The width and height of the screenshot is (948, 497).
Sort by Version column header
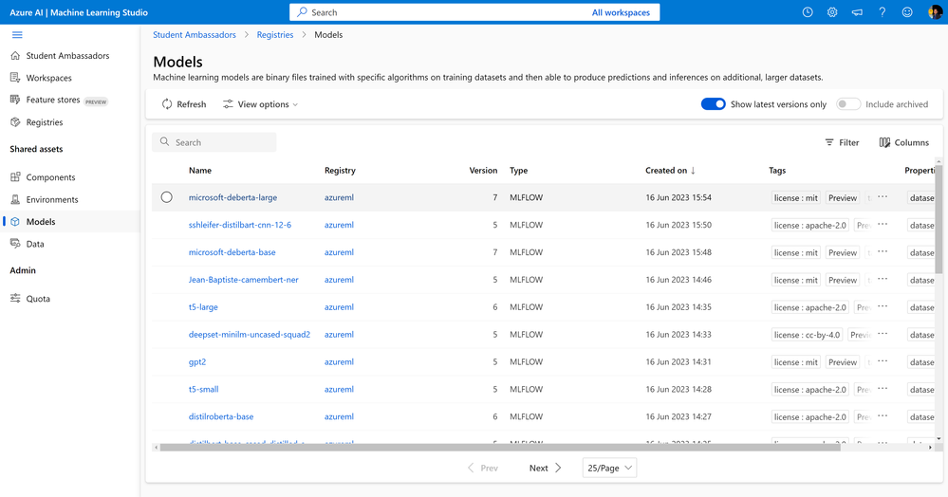pos(483,171)
